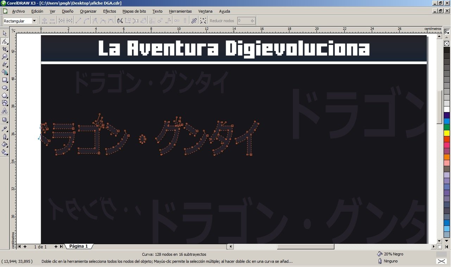
Task: Open the Efectos menu
Action: tap(109, 11)
